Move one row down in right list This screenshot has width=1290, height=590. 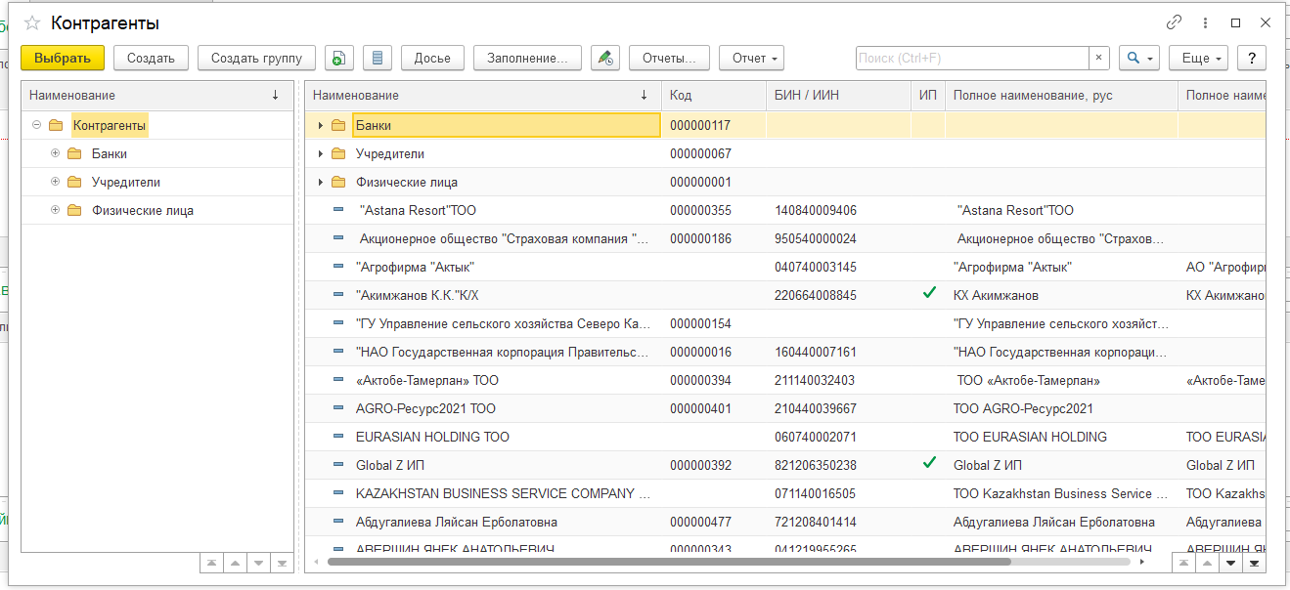1230,563
